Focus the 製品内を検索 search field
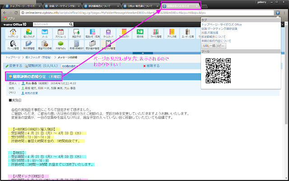This screenshot has width=289, height=181. [51, 24]
